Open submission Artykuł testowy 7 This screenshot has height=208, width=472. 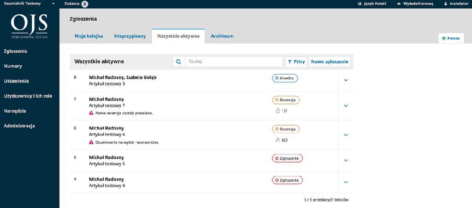coord(107,105)
